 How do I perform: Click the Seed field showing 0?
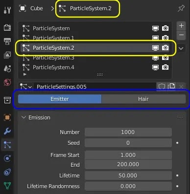click(x=128, y=143)
